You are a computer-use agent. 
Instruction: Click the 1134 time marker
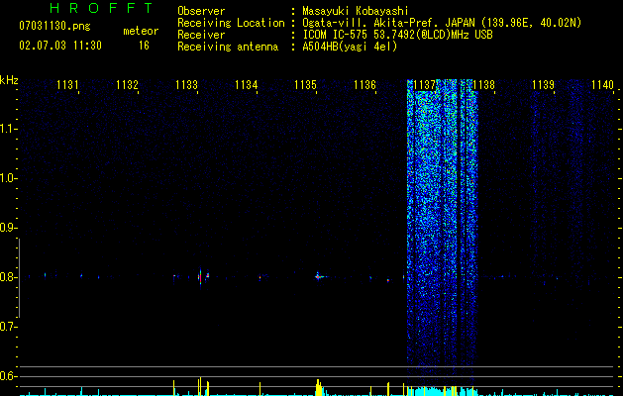[x=247, y=84]
